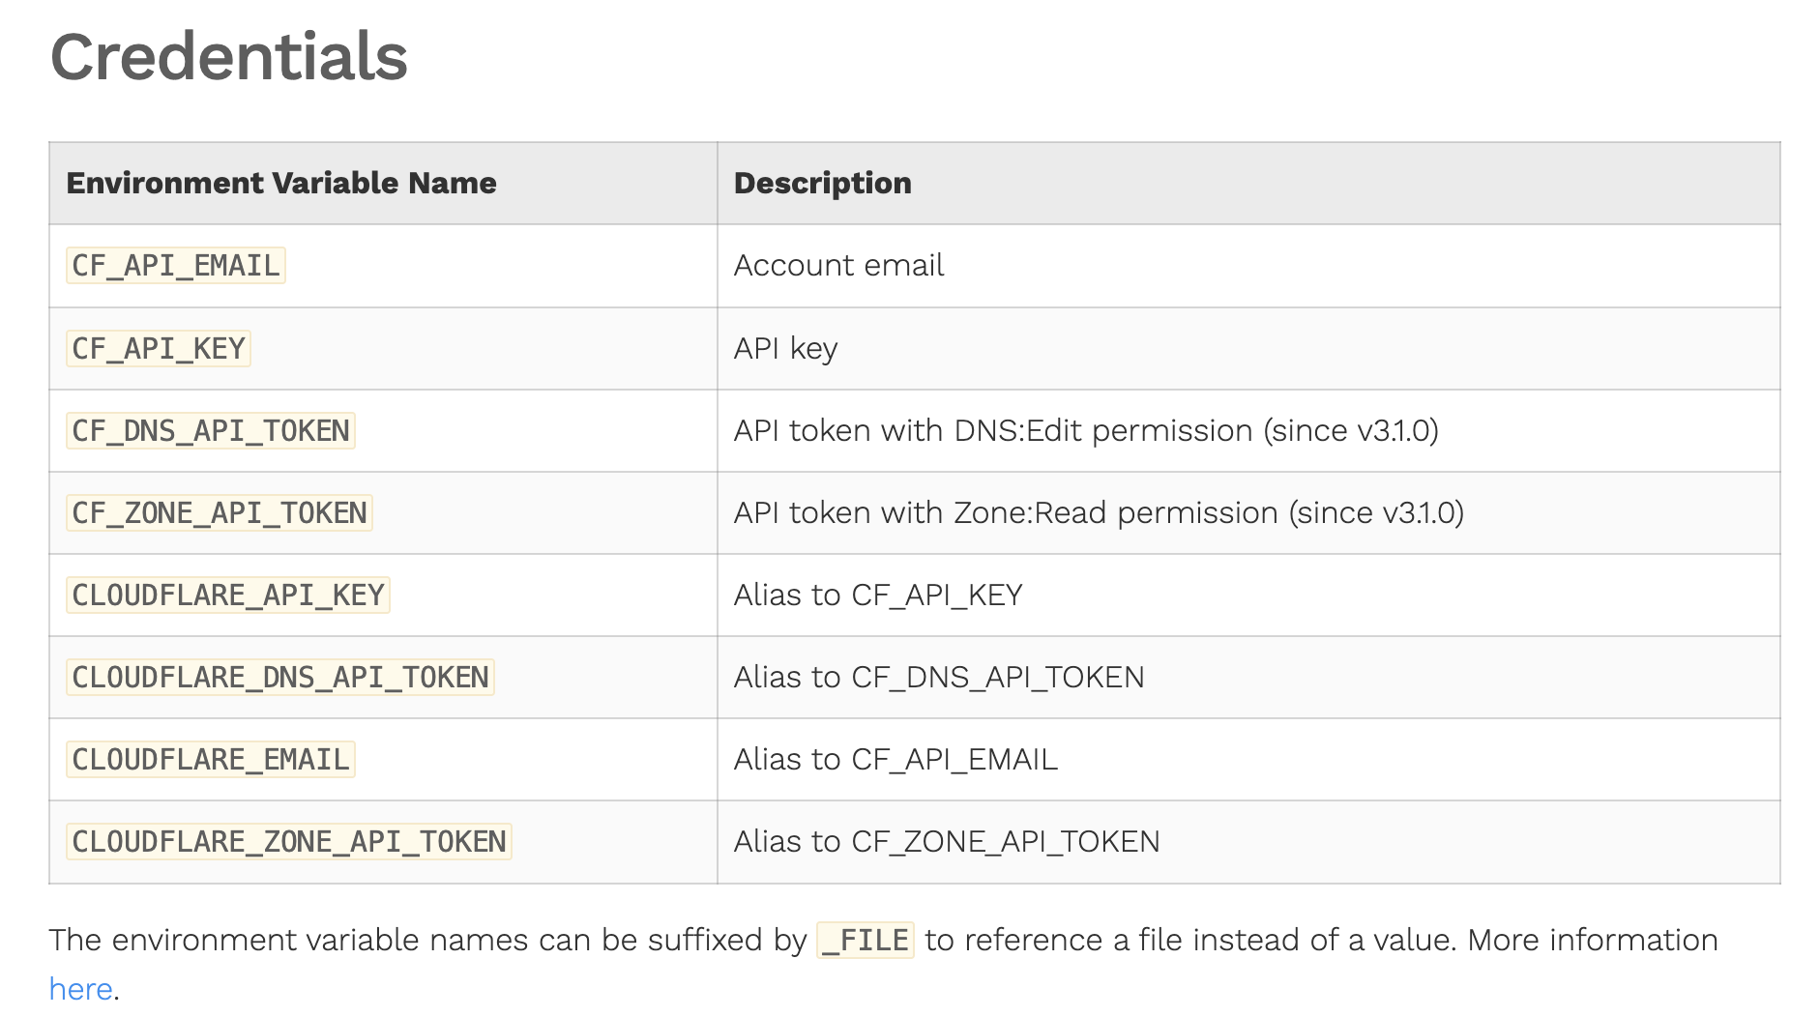This screenshot has width=1820, height=1017.
Task: Click the CLOUDFLARE_DNS_API_TOKEN code label
Action: pos(279,677)
